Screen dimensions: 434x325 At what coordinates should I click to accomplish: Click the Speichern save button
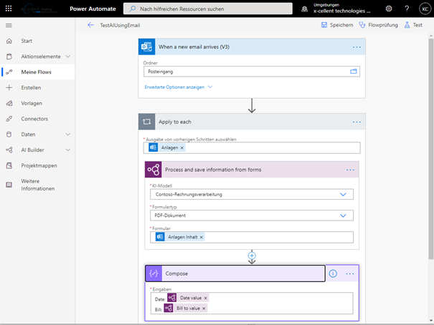click(337, 25)
